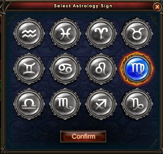Image resolution: width=163 pixels, height=154 pixels.
Task: Click the Select Astrology Sign title
Action: (83, 6)
